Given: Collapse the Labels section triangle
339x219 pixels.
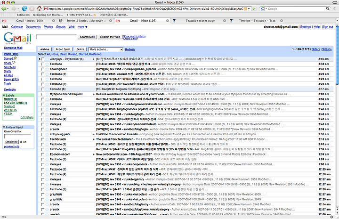Looking at the screenshot, I should pyautogui.click(x=4, y=95).
